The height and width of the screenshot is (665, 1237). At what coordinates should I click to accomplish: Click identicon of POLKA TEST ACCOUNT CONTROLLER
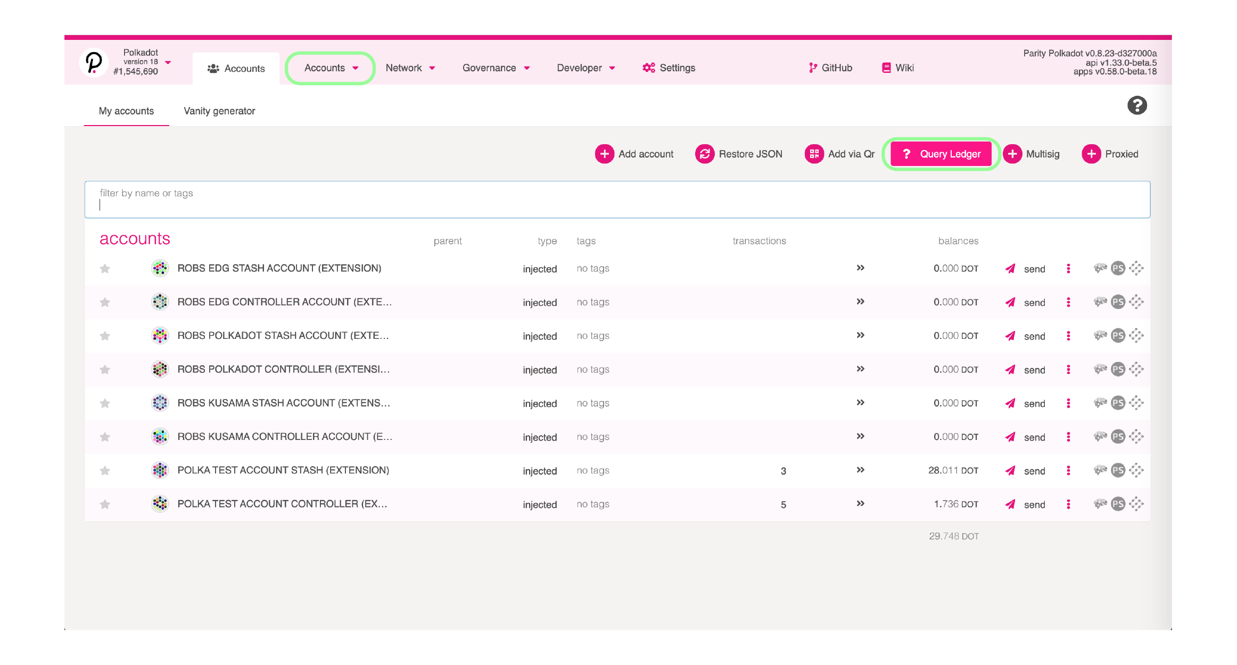160,504
